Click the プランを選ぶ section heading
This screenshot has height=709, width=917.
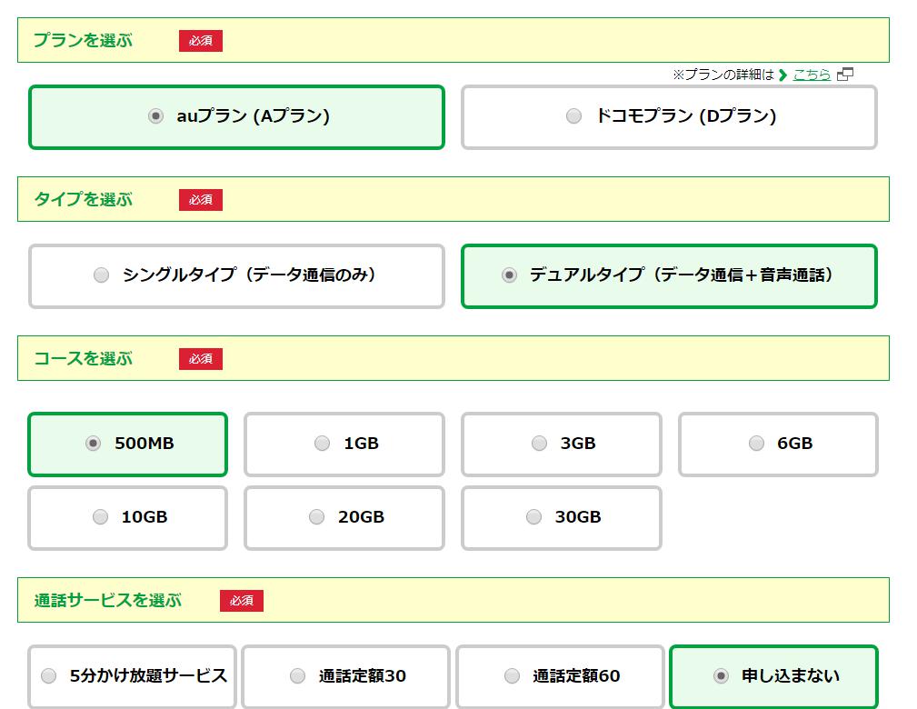coord(83,40)
